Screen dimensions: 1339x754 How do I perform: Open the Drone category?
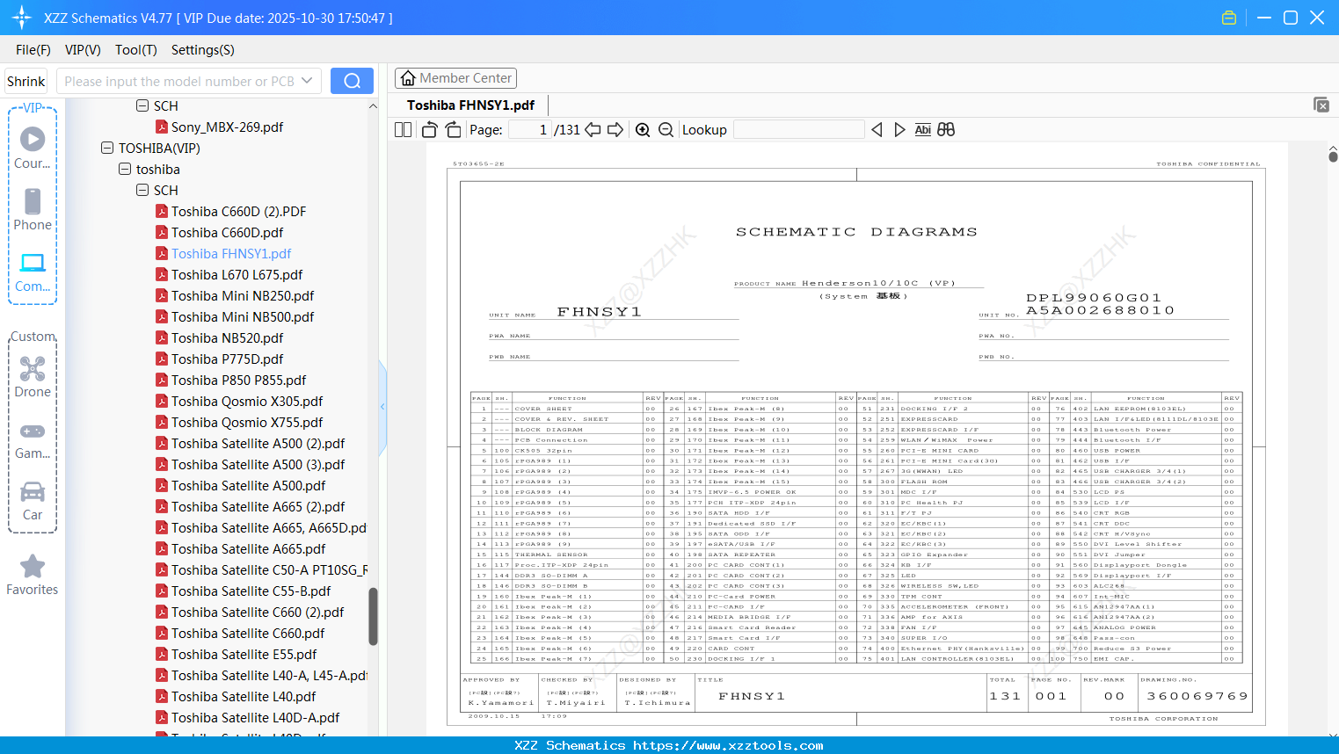click(33, 377)
